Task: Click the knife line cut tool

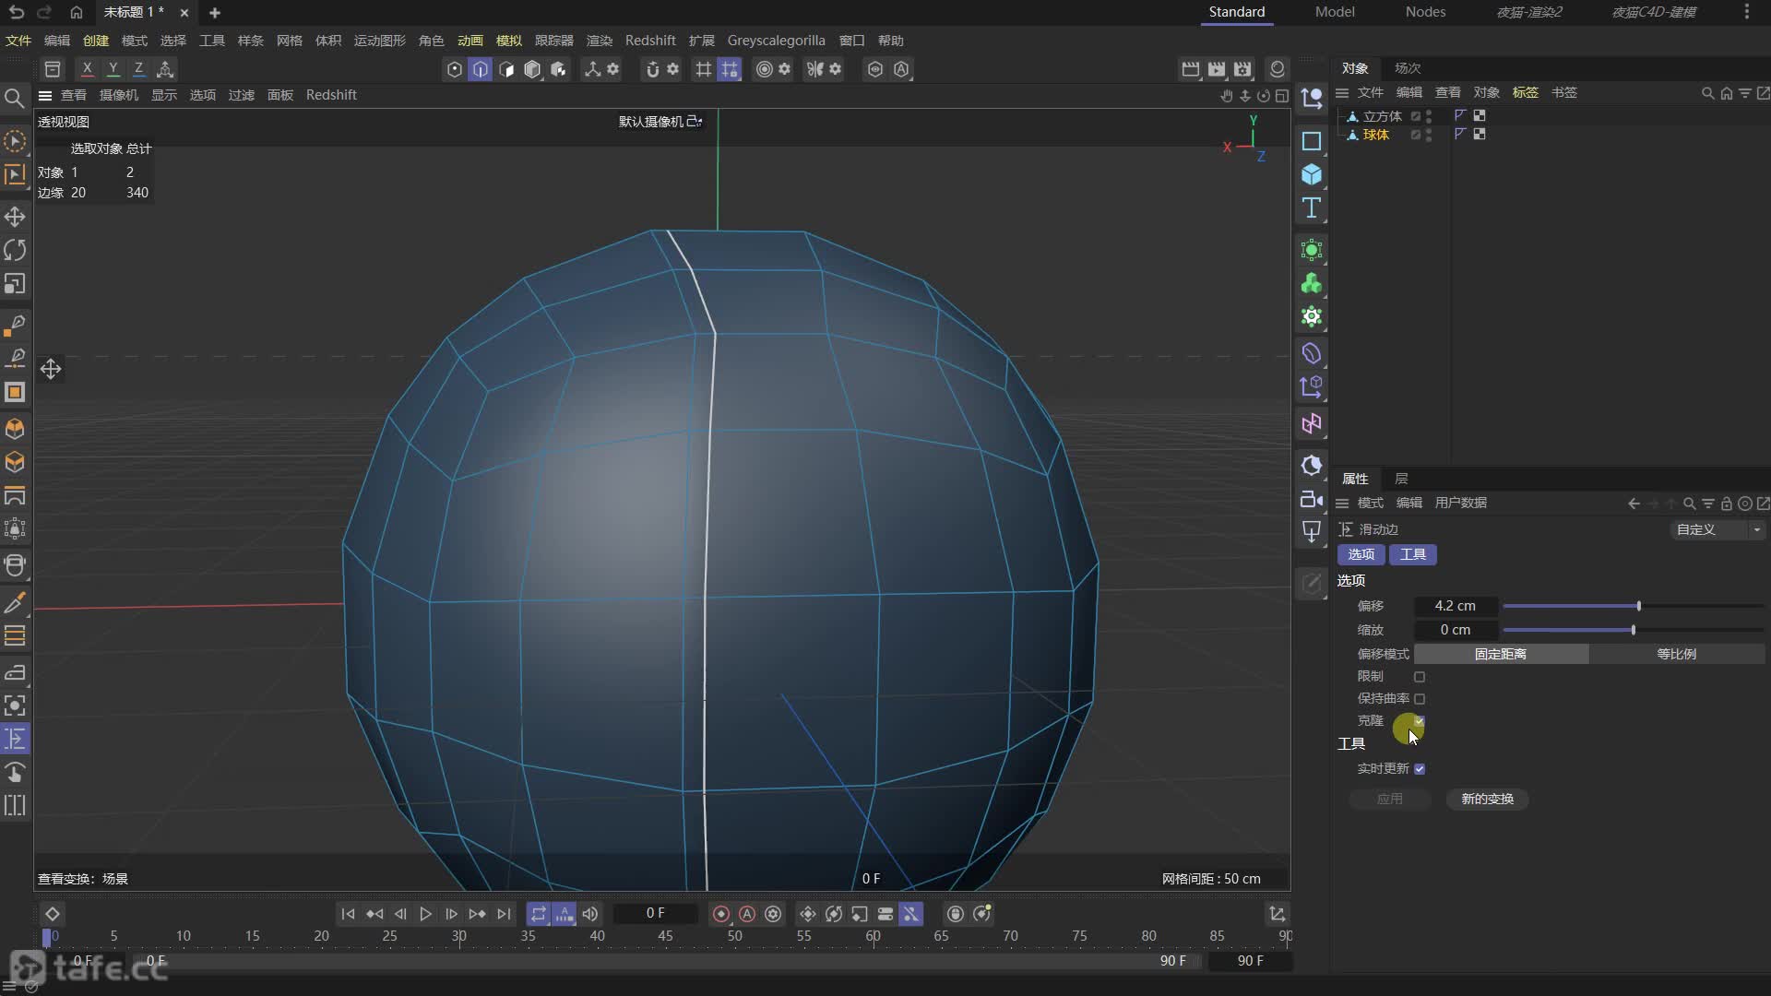Action: click(15, 603)
